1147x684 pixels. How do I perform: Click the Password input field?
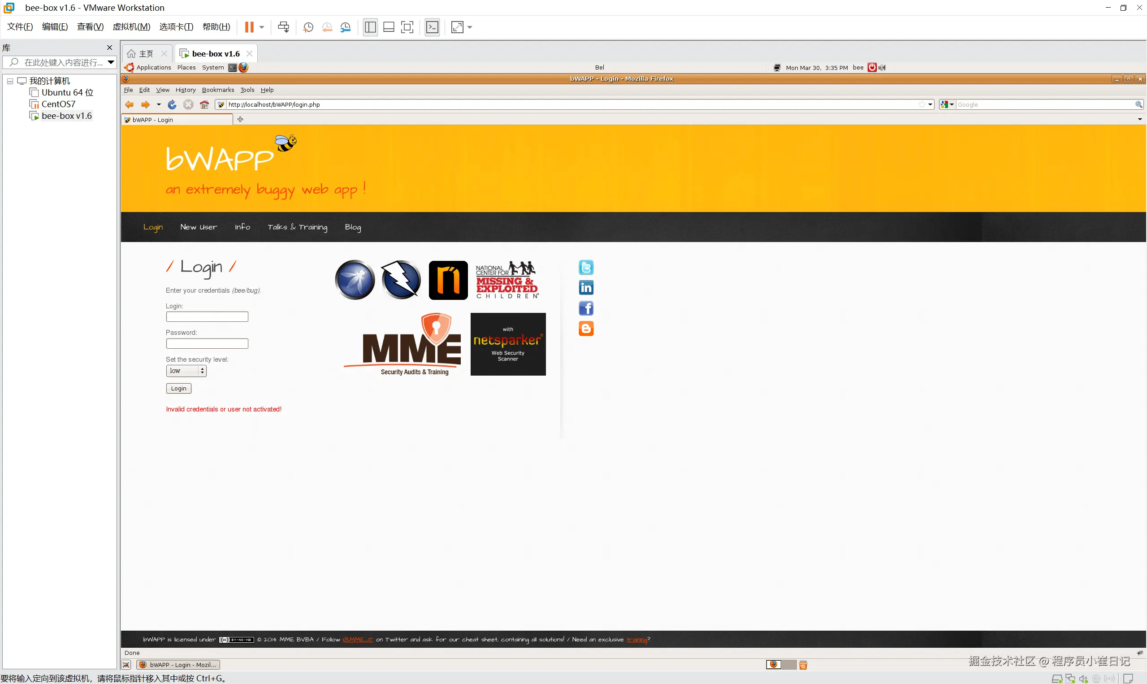[x=207, y=343]
